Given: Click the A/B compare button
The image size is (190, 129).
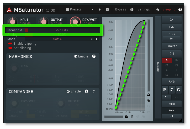Looking at the screenshot, I should pyautogui.click(x=172, y=81).
